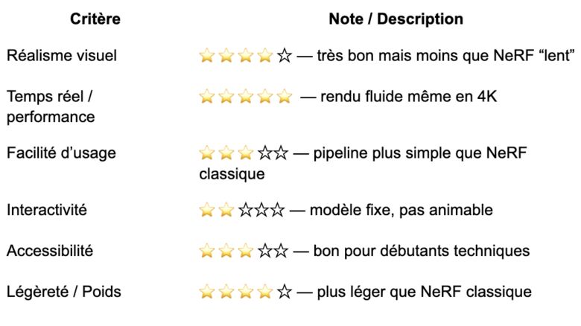This screenshot has width=581, height=326.
Task: Click the first empty star for Facilité d'usage
Action: pos(264,153)
